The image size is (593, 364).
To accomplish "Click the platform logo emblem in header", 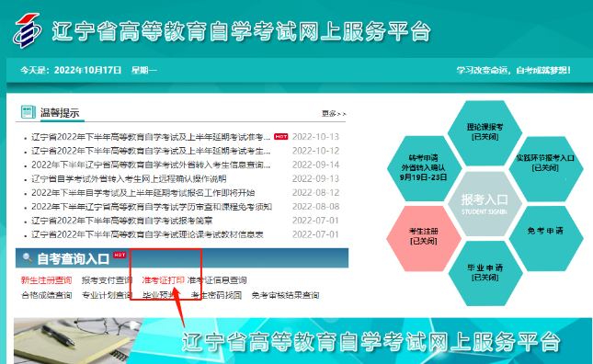I will click(27, 30).
